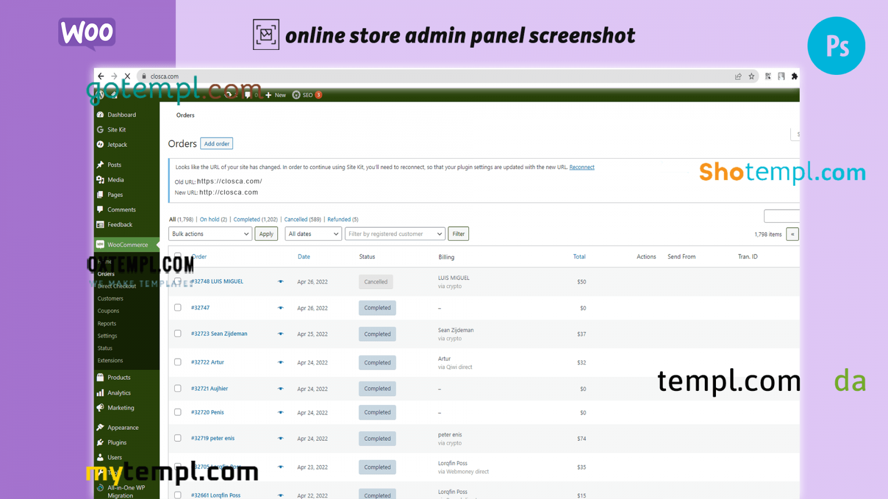Viewport: 888px width, 499px height.
Task: Open the Media library icon
Action: (100, 180)
